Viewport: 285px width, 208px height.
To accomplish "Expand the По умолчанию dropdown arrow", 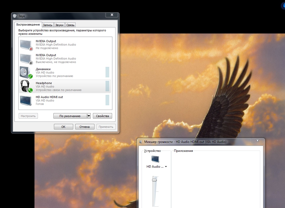I will point(89,116).
